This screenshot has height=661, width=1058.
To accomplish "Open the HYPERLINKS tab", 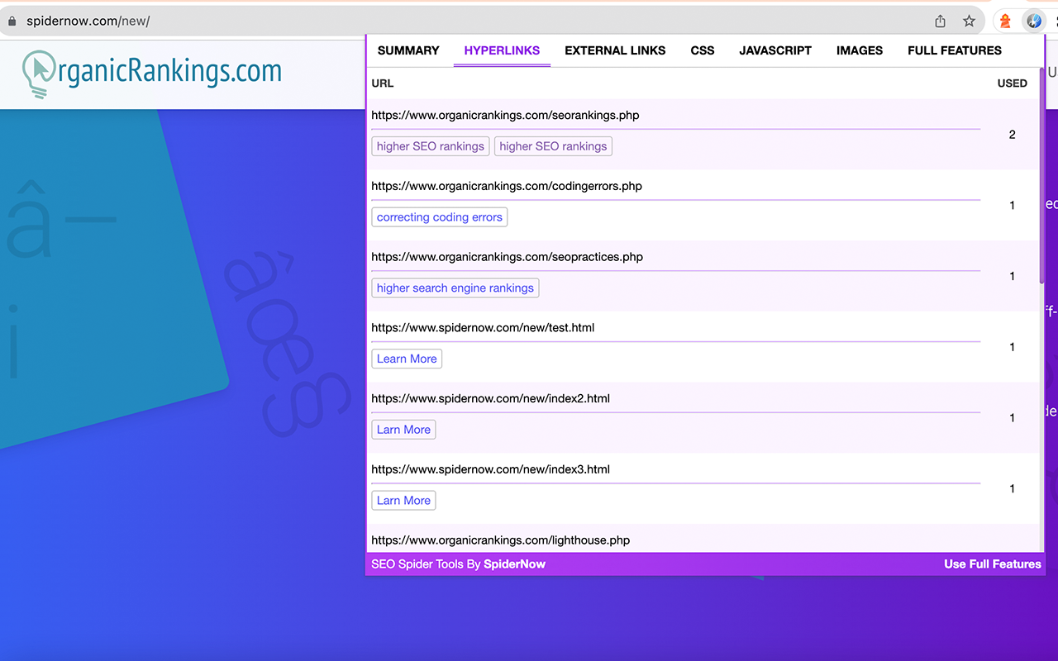I will [501, 50].
